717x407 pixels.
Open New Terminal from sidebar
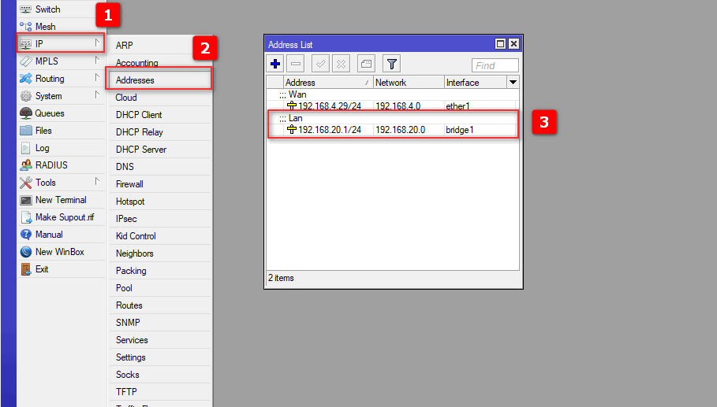[x=61, y=200]
